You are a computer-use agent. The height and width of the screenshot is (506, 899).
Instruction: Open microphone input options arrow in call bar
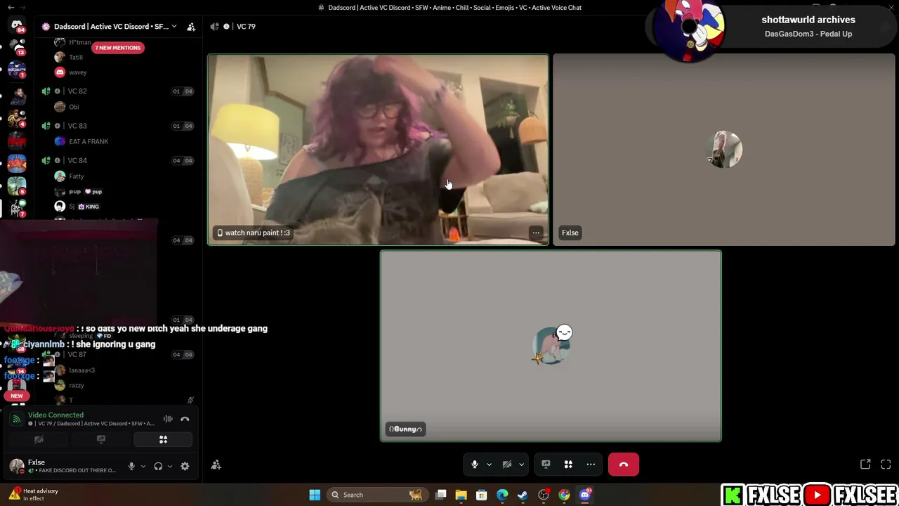(489, 465)
